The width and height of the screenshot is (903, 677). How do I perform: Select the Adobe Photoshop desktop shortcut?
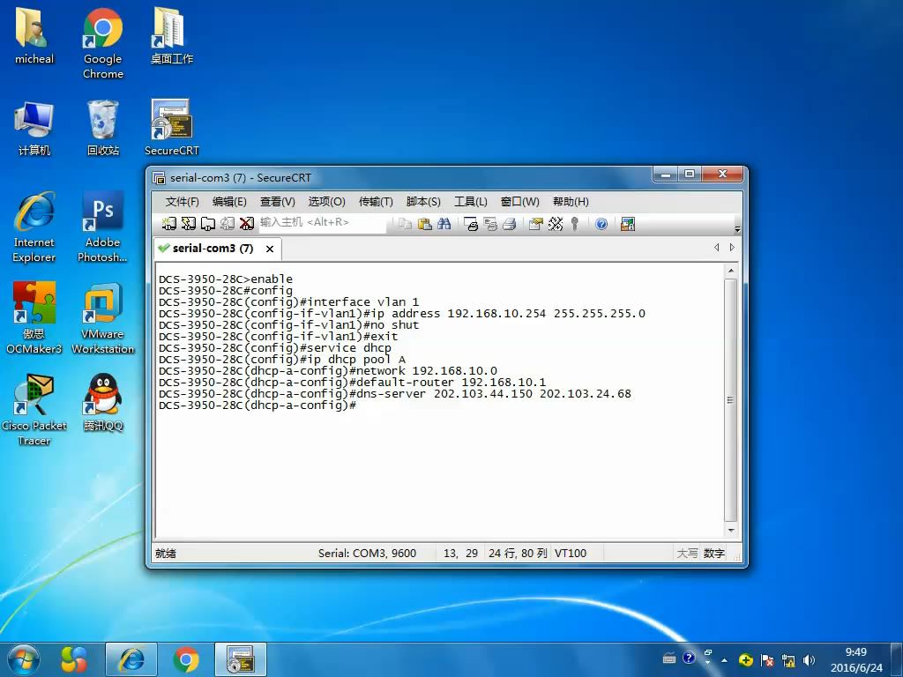click(102, 227)
